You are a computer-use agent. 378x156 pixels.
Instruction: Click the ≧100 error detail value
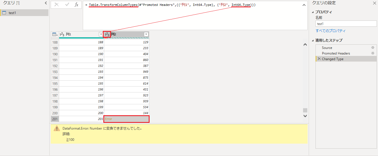coord(70,139)
